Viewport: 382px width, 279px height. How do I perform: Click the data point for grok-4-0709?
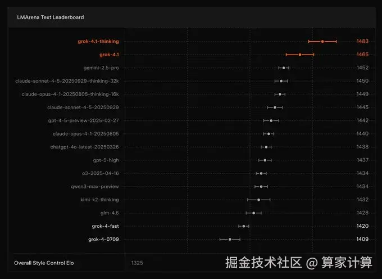click(x=230, y=239)
